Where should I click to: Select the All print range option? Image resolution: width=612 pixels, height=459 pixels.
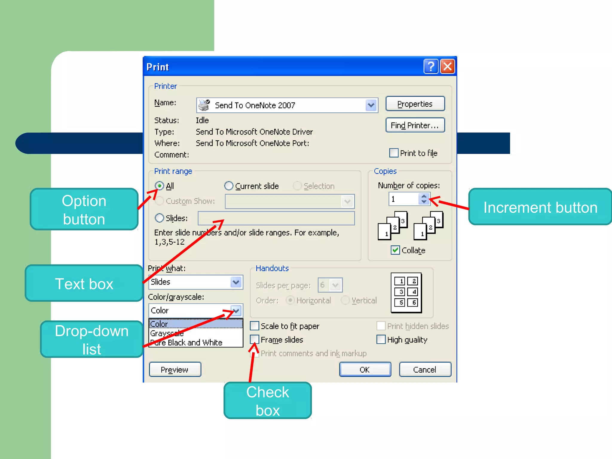click(160, 186)
